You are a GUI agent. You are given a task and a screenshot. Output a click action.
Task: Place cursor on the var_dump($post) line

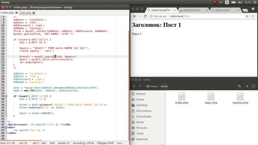click(x=31, y=62)
